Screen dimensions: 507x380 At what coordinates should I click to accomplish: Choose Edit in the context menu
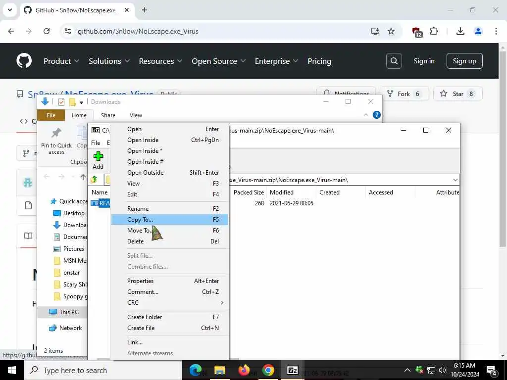pyautogui.click(x=169, y=194)
